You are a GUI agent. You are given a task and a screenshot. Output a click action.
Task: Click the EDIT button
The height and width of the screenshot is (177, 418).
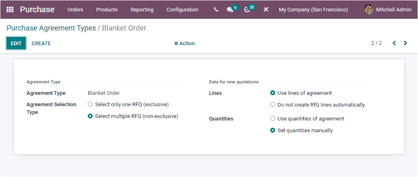pyautogui.click(x=16, y=44)
